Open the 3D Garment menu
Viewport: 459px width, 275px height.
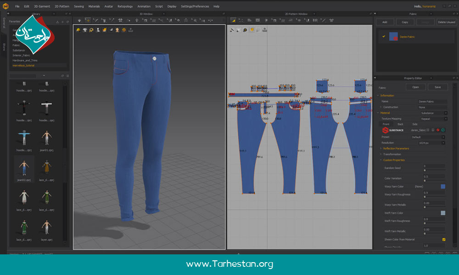(x=40, y=6)
